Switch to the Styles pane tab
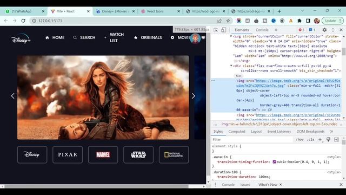346x195 pixels. point(218,132)
